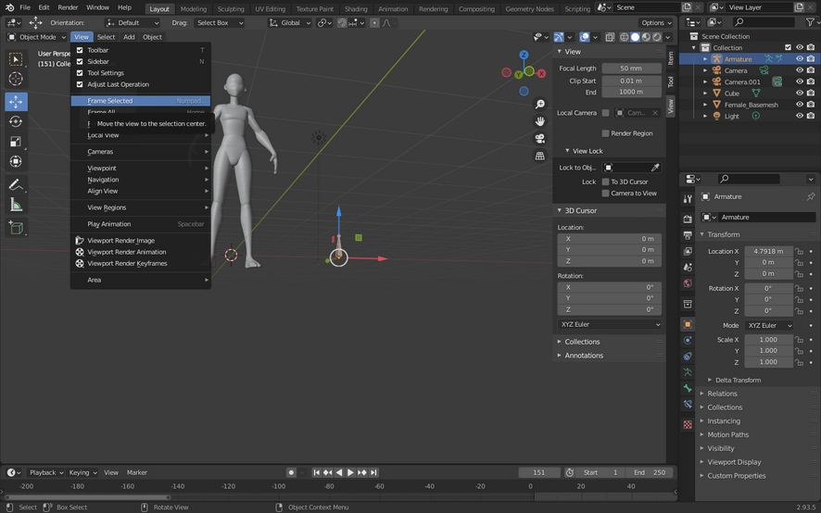Click the Focal Length 50 mm slider

point(631,69)
